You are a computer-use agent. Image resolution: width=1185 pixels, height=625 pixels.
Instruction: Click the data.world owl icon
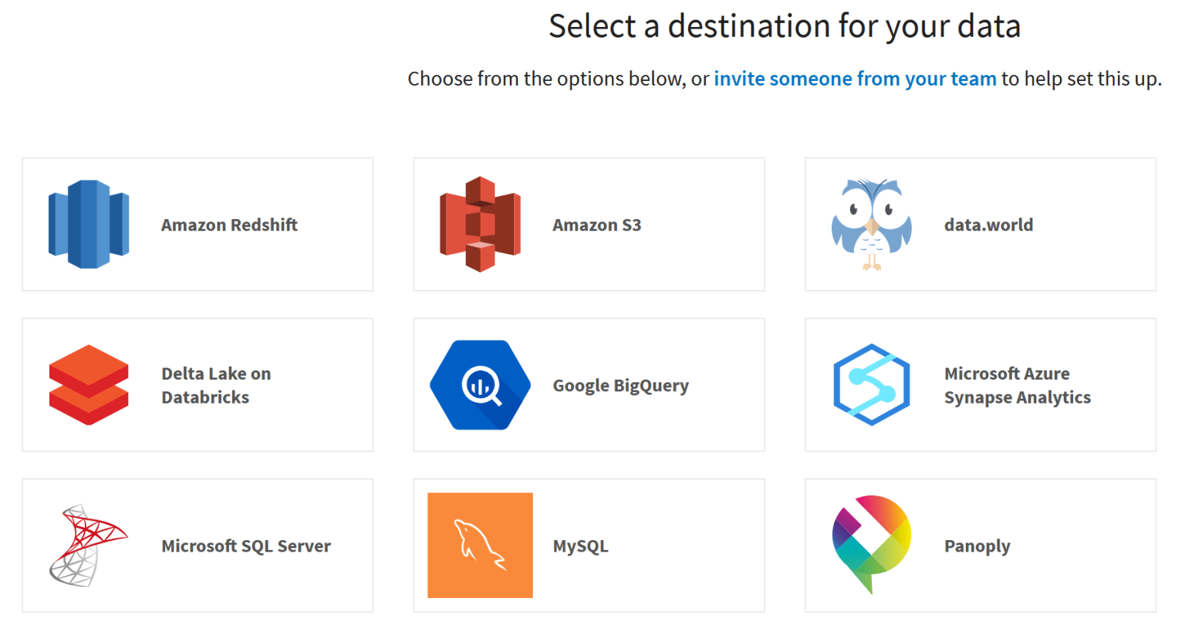coord(872,225)
